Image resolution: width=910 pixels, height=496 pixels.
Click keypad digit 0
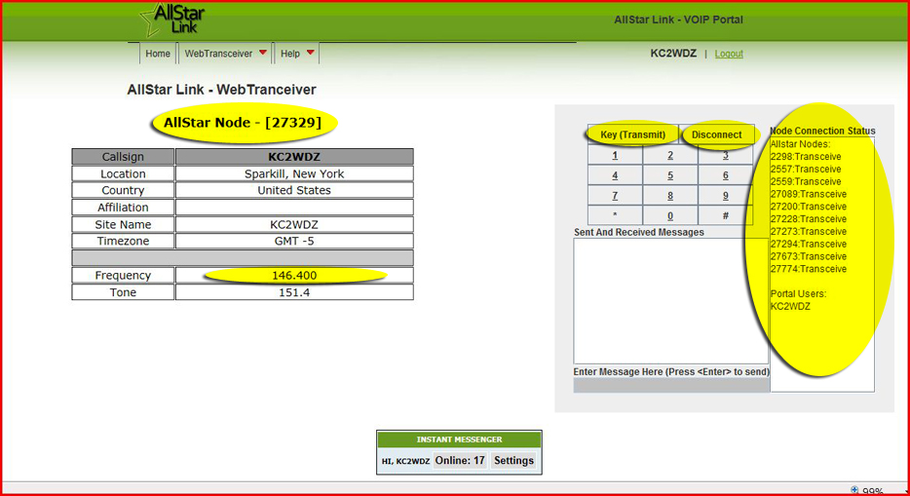(x=670, y=215)
